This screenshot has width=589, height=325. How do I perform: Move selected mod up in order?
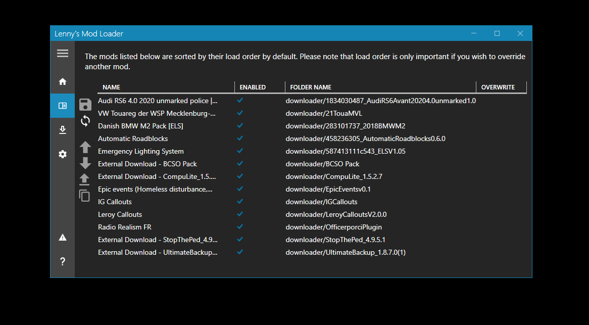click(x=85, y=147)
